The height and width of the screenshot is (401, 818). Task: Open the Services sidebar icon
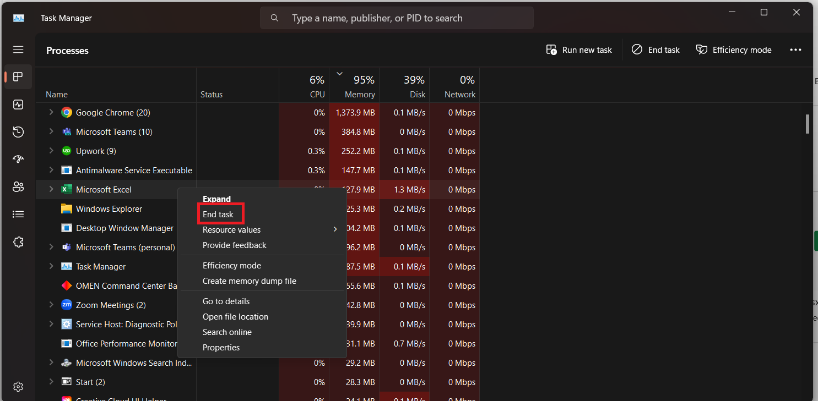pos(18,241)
